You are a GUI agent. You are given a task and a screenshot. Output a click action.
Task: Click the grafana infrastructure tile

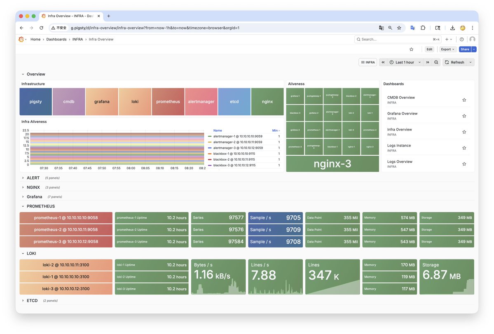[102, 102]
